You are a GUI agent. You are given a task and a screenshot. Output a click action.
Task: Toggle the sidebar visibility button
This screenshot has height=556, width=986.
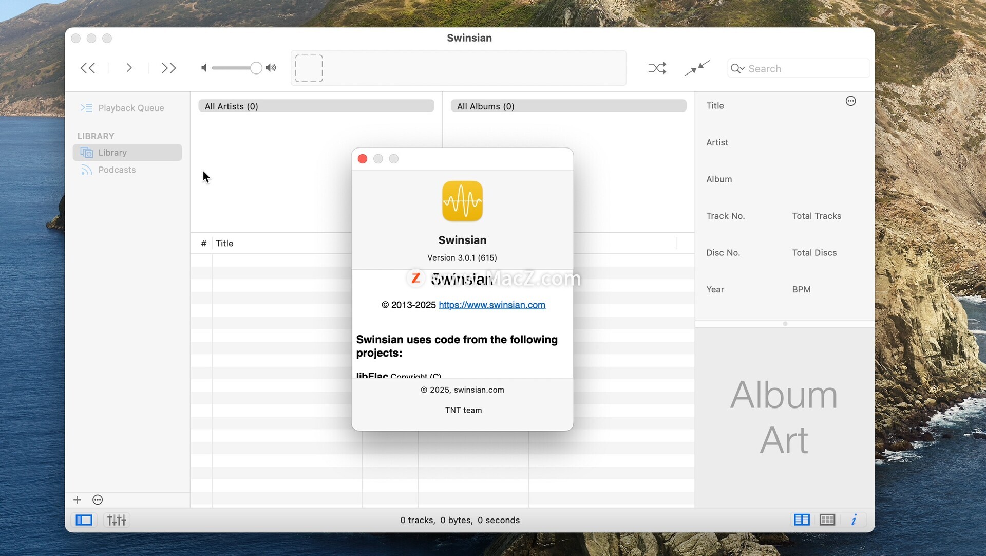click(x=84, y=521)
